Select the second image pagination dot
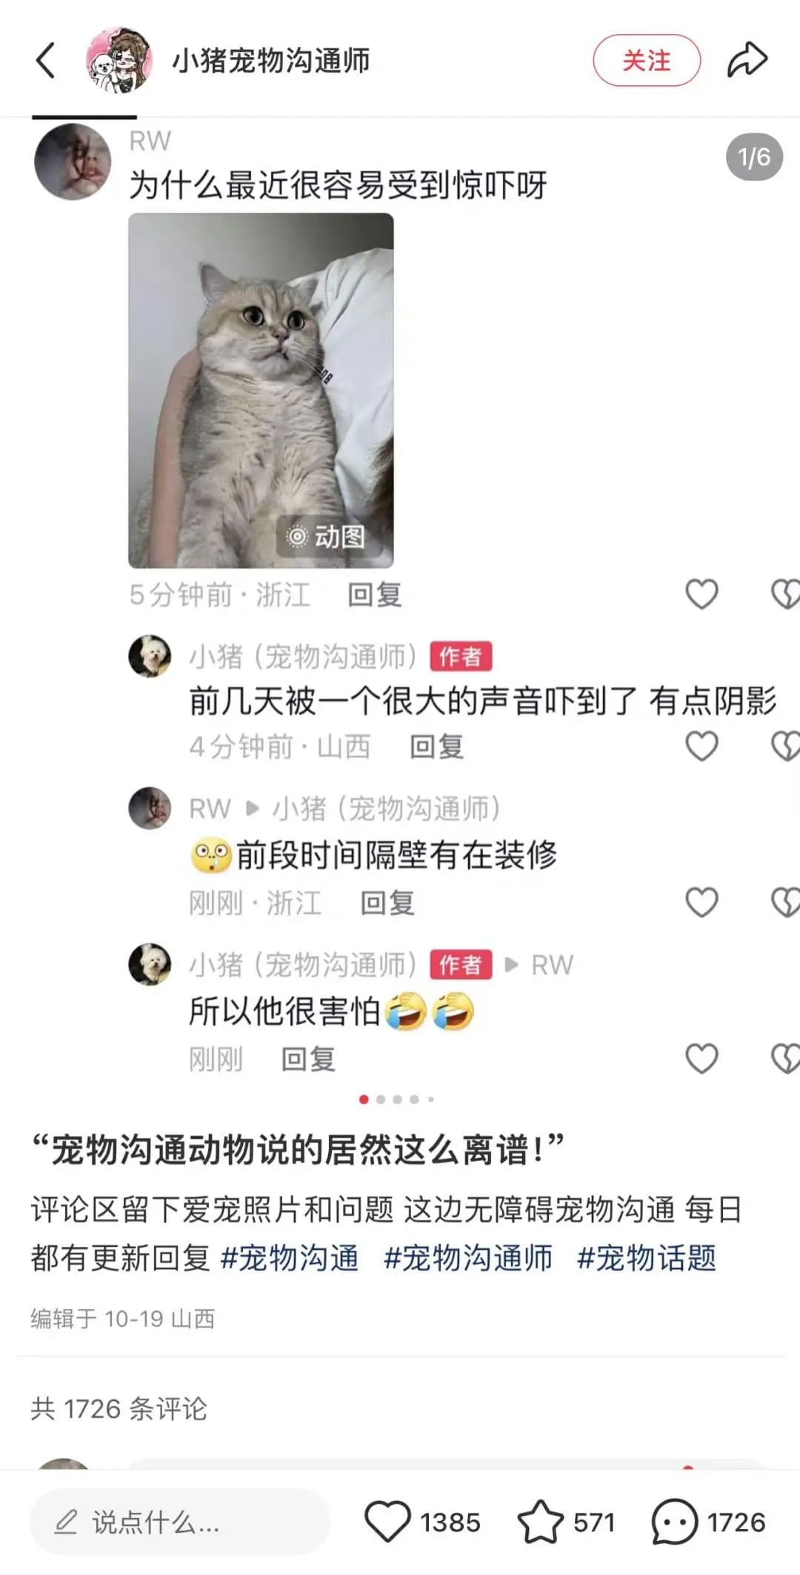800x1575 pixels. [381, 1100]
